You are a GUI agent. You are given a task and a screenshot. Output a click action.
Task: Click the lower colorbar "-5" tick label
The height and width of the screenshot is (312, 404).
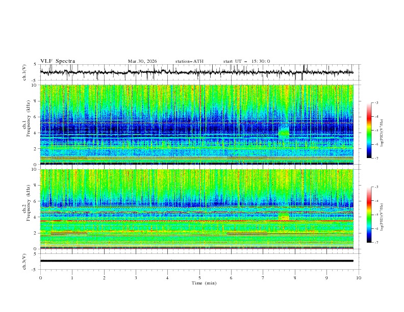coord(376,215)
